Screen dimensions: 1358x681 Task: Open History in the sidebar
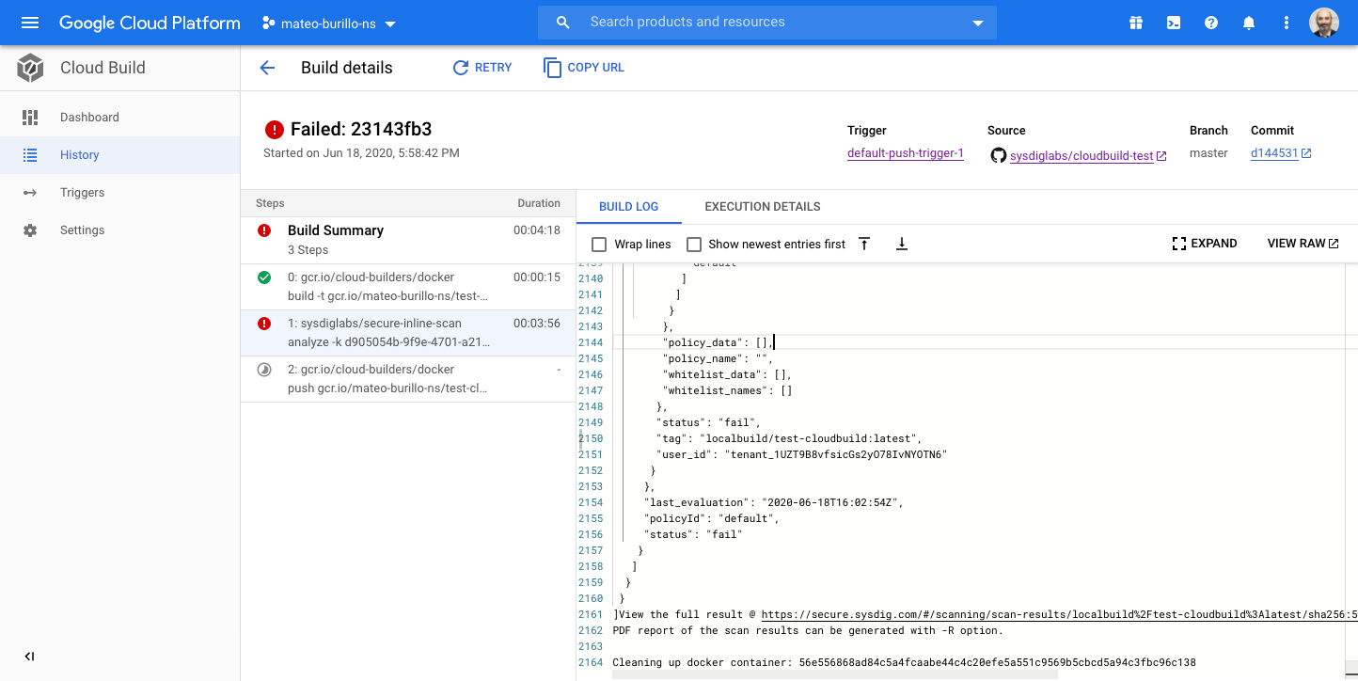(x=119, y=155)
